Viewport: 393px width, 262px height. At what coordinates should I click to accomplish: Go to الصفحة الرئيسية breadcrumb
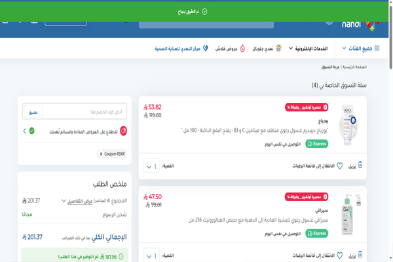click(354, 67)
